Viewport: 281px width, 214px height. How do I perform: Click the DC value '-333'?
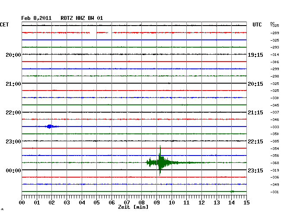pyautogui.click(x=275, y=127)
